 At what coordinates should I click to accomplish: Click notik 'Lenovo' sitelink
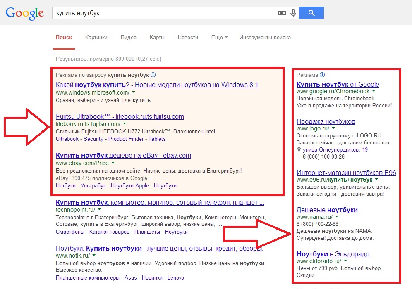[x=175, y=278]
